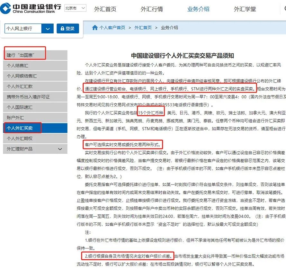This screenshot has width=286, height=269.
Task: Switch to the 外汇行情 section
Action: (152, 9)
